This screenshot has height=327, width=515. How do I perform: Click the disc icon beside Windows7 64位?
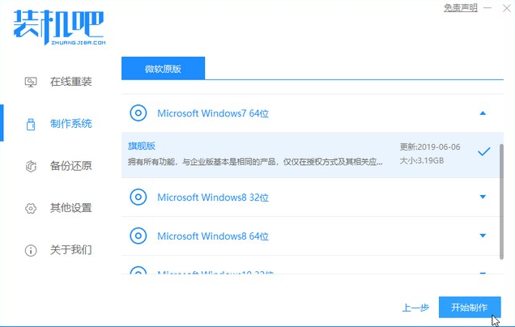(x=138, y=113)
